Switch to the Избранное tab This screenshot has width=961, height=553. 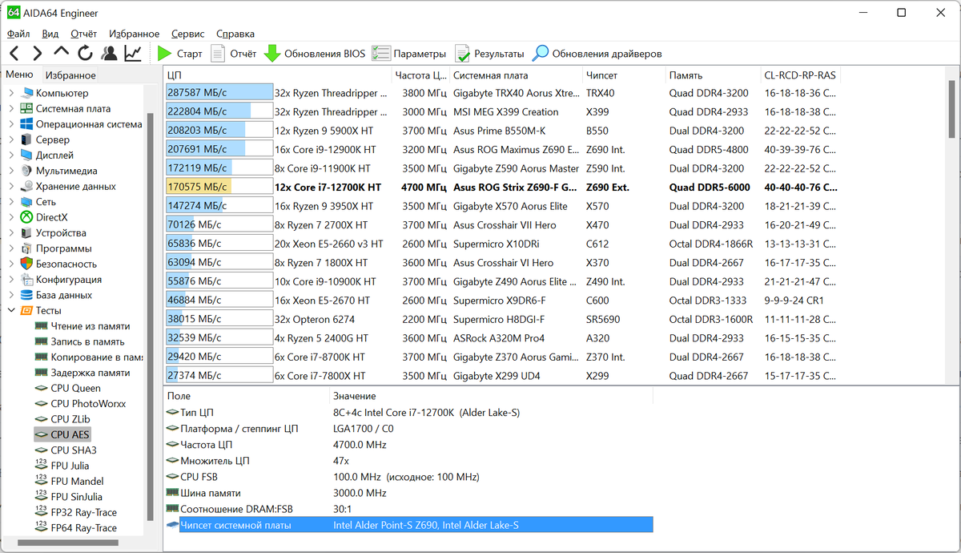pos(70,75)
